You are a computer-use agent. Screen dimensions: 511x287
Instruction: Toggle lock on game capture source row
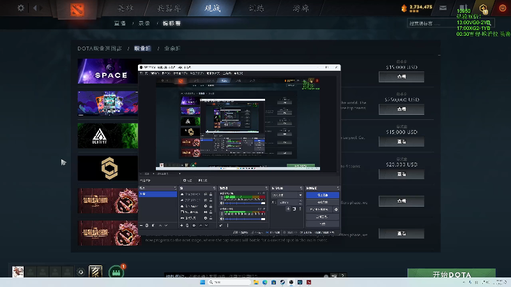coord(211,218)
